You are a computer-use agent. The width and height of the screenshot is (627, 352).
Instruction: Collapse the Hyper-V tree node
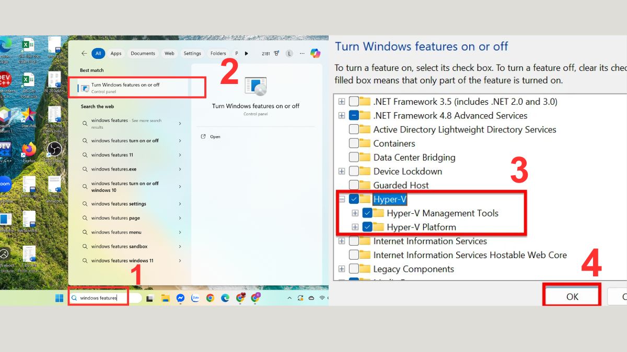pyautogui.click(x=342, y=199)
